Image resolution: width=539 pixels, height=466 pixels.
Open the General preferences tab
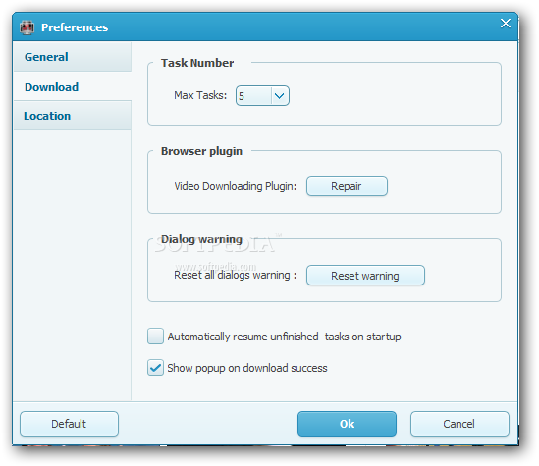coord(73,57)
